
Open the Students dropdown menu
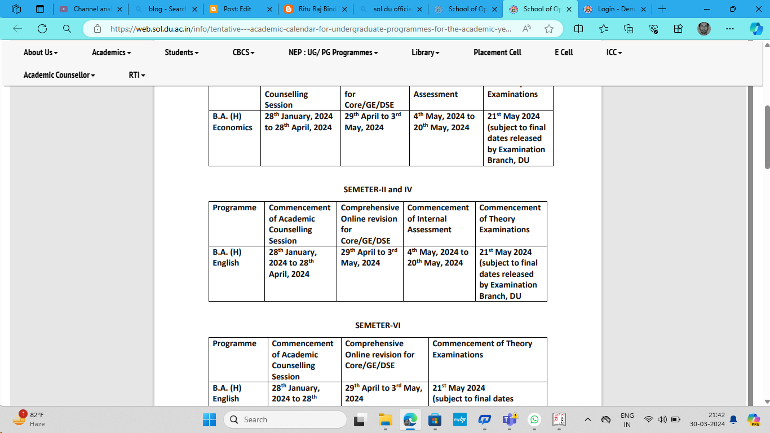coord(182,52)
